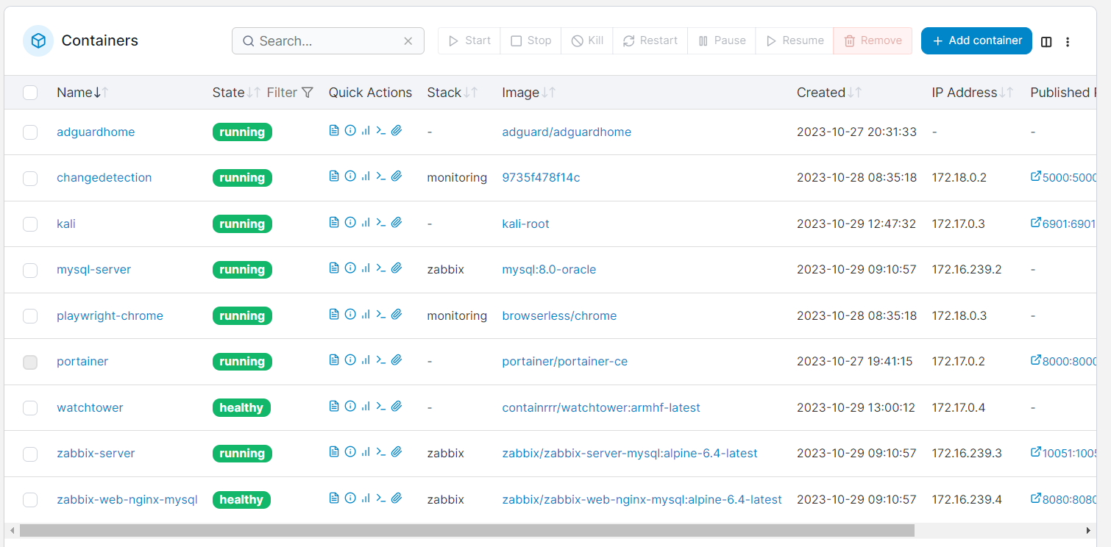
Task: Inspect the adguardhome container info icon
Action: 350,130
